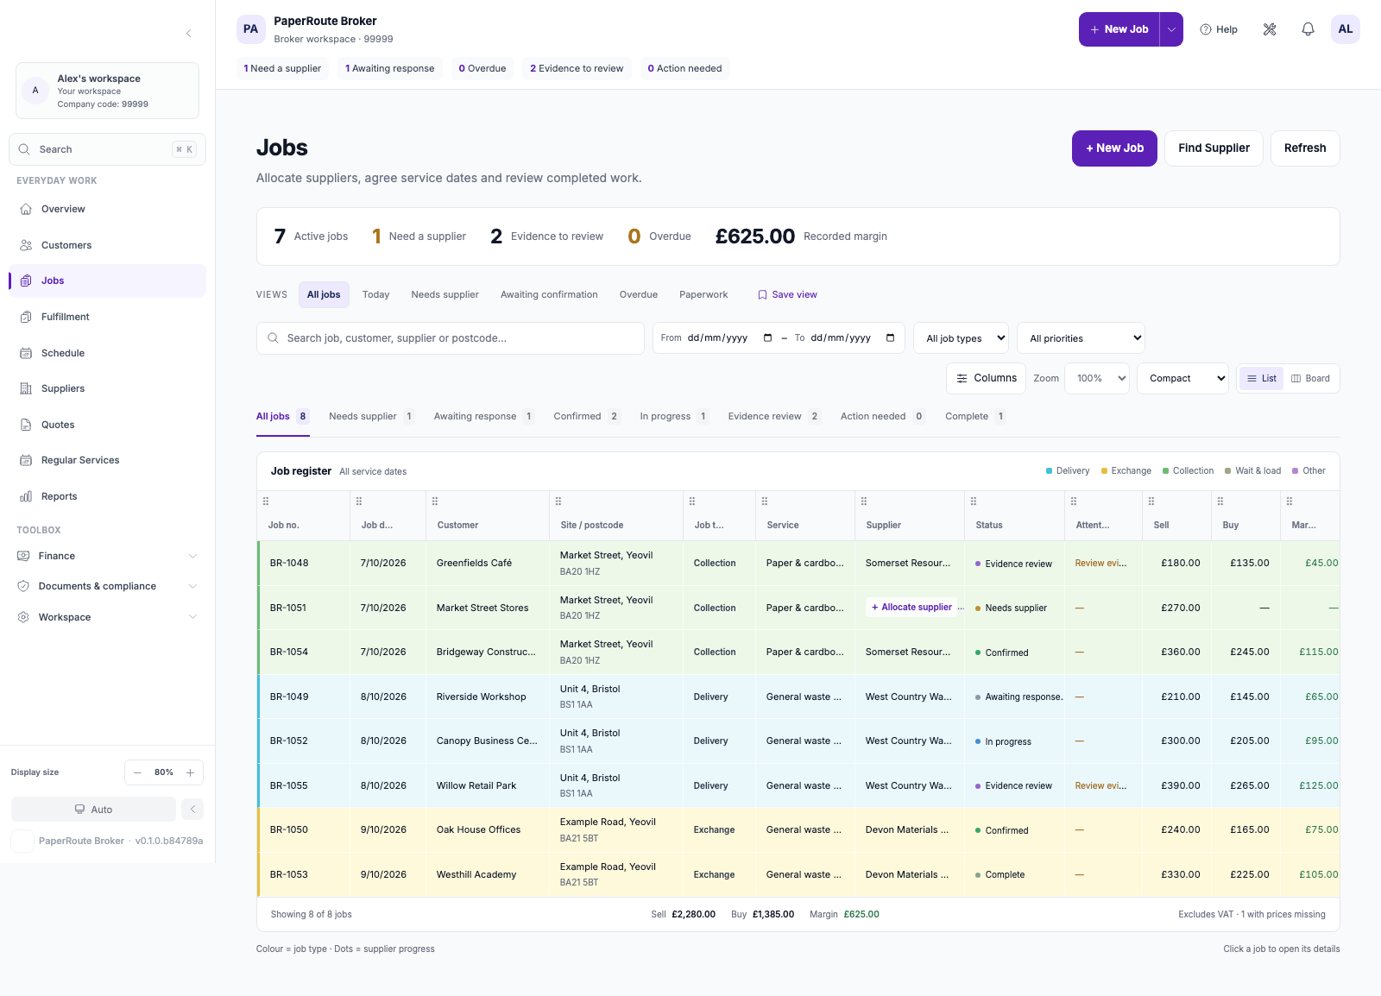Screen dimensions: 1381x996
Task: Increase display size with the plus icon
Action: point(190,772)
